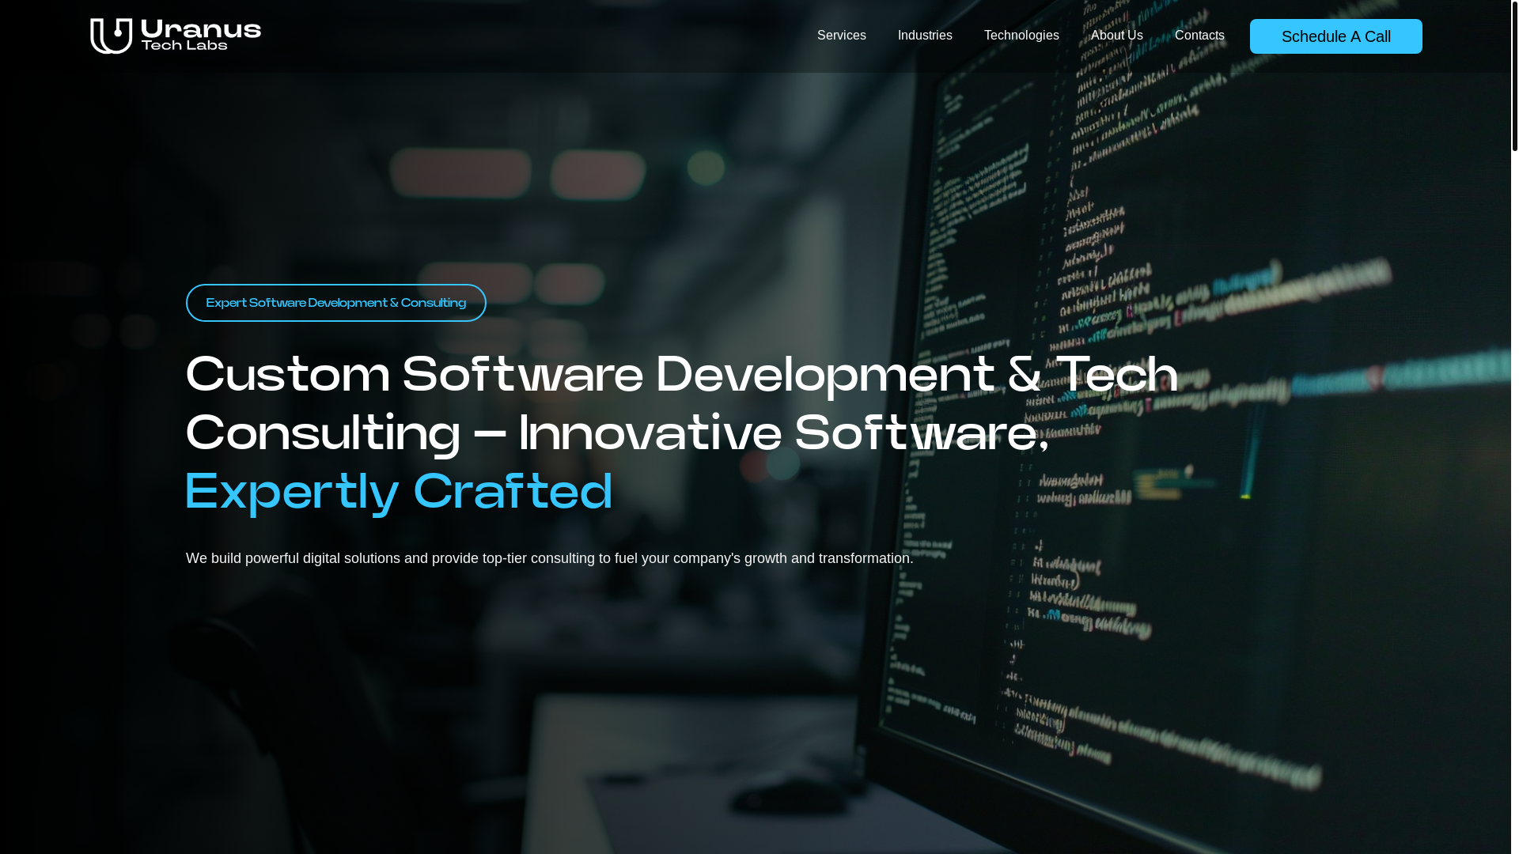Click the Uranus Tech Labs logo
The image size is (1519, 854).
(175, 36)
